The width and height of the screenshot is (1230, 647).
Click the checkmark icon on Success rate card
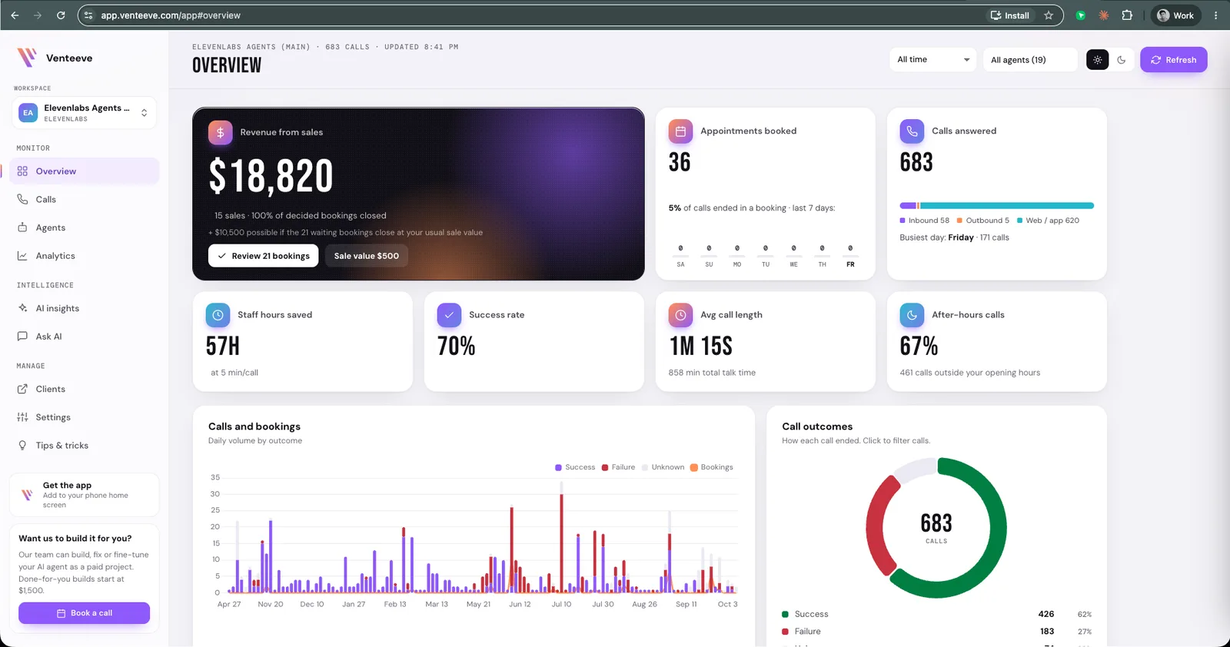click(449, 315)
